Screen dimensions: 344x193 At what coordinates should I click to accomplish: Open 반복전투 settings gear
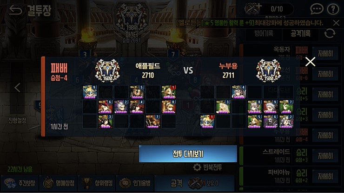[197, 167]
